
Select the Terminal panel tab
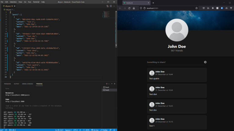[x=39, y=84]
